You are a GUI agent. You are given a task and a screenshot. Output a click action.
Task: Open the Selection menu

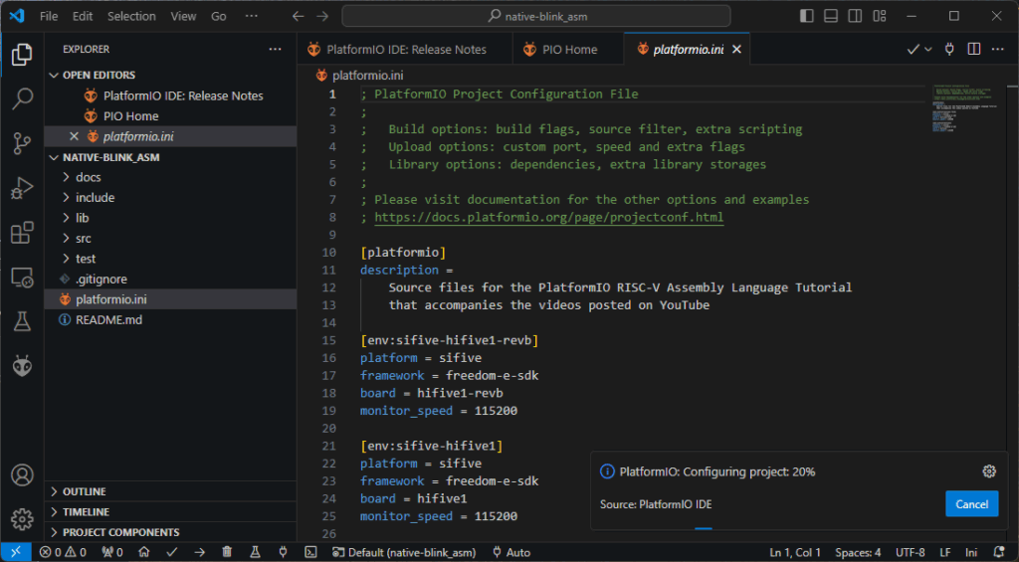pyautogui.click(x=131, y=17)
